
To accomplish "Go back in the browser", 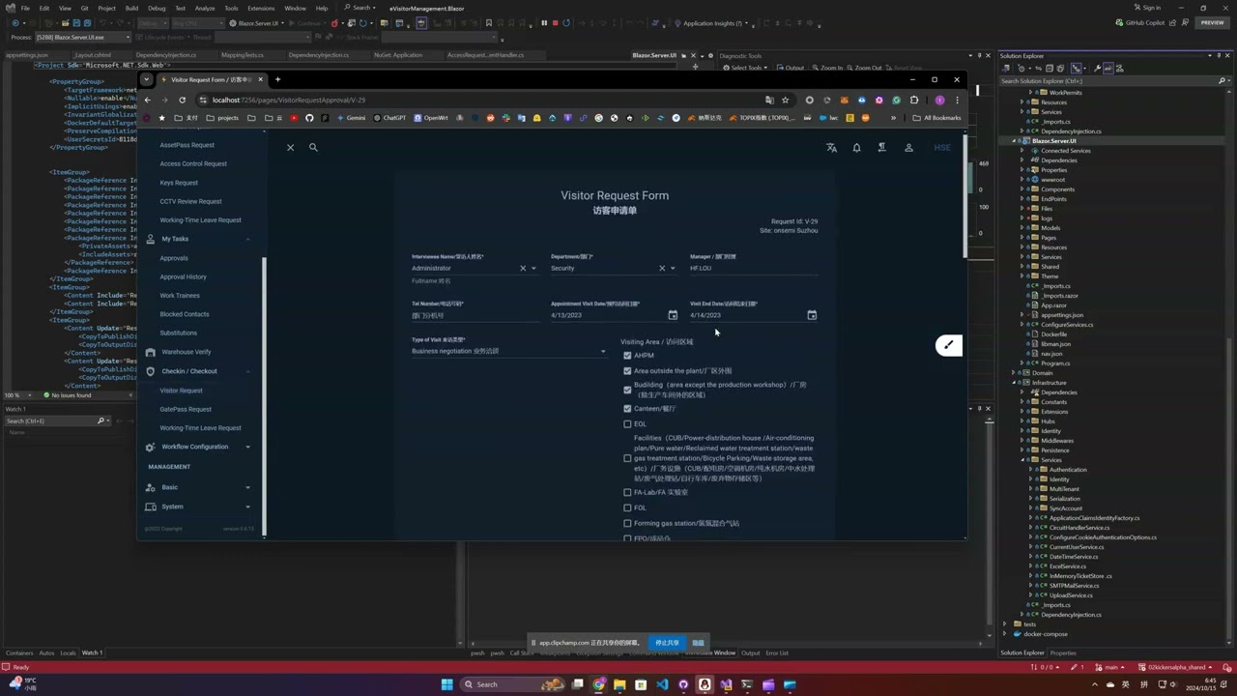I will pyautogui.click(x=147, y=100).
